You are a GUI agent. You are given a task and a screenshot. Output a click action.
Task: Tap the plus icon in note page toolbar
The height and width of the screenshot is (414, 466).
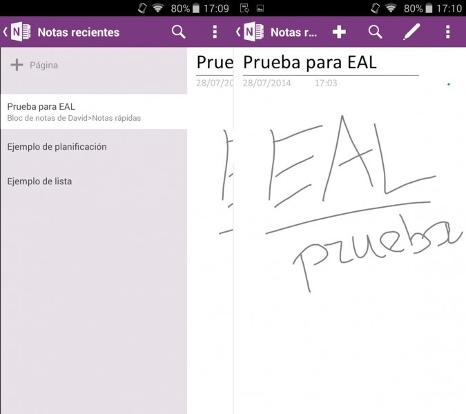coord(338,32)
